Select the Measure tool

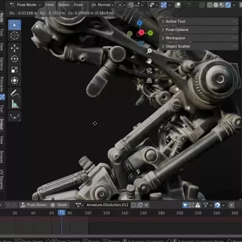[x=15, y=104]
